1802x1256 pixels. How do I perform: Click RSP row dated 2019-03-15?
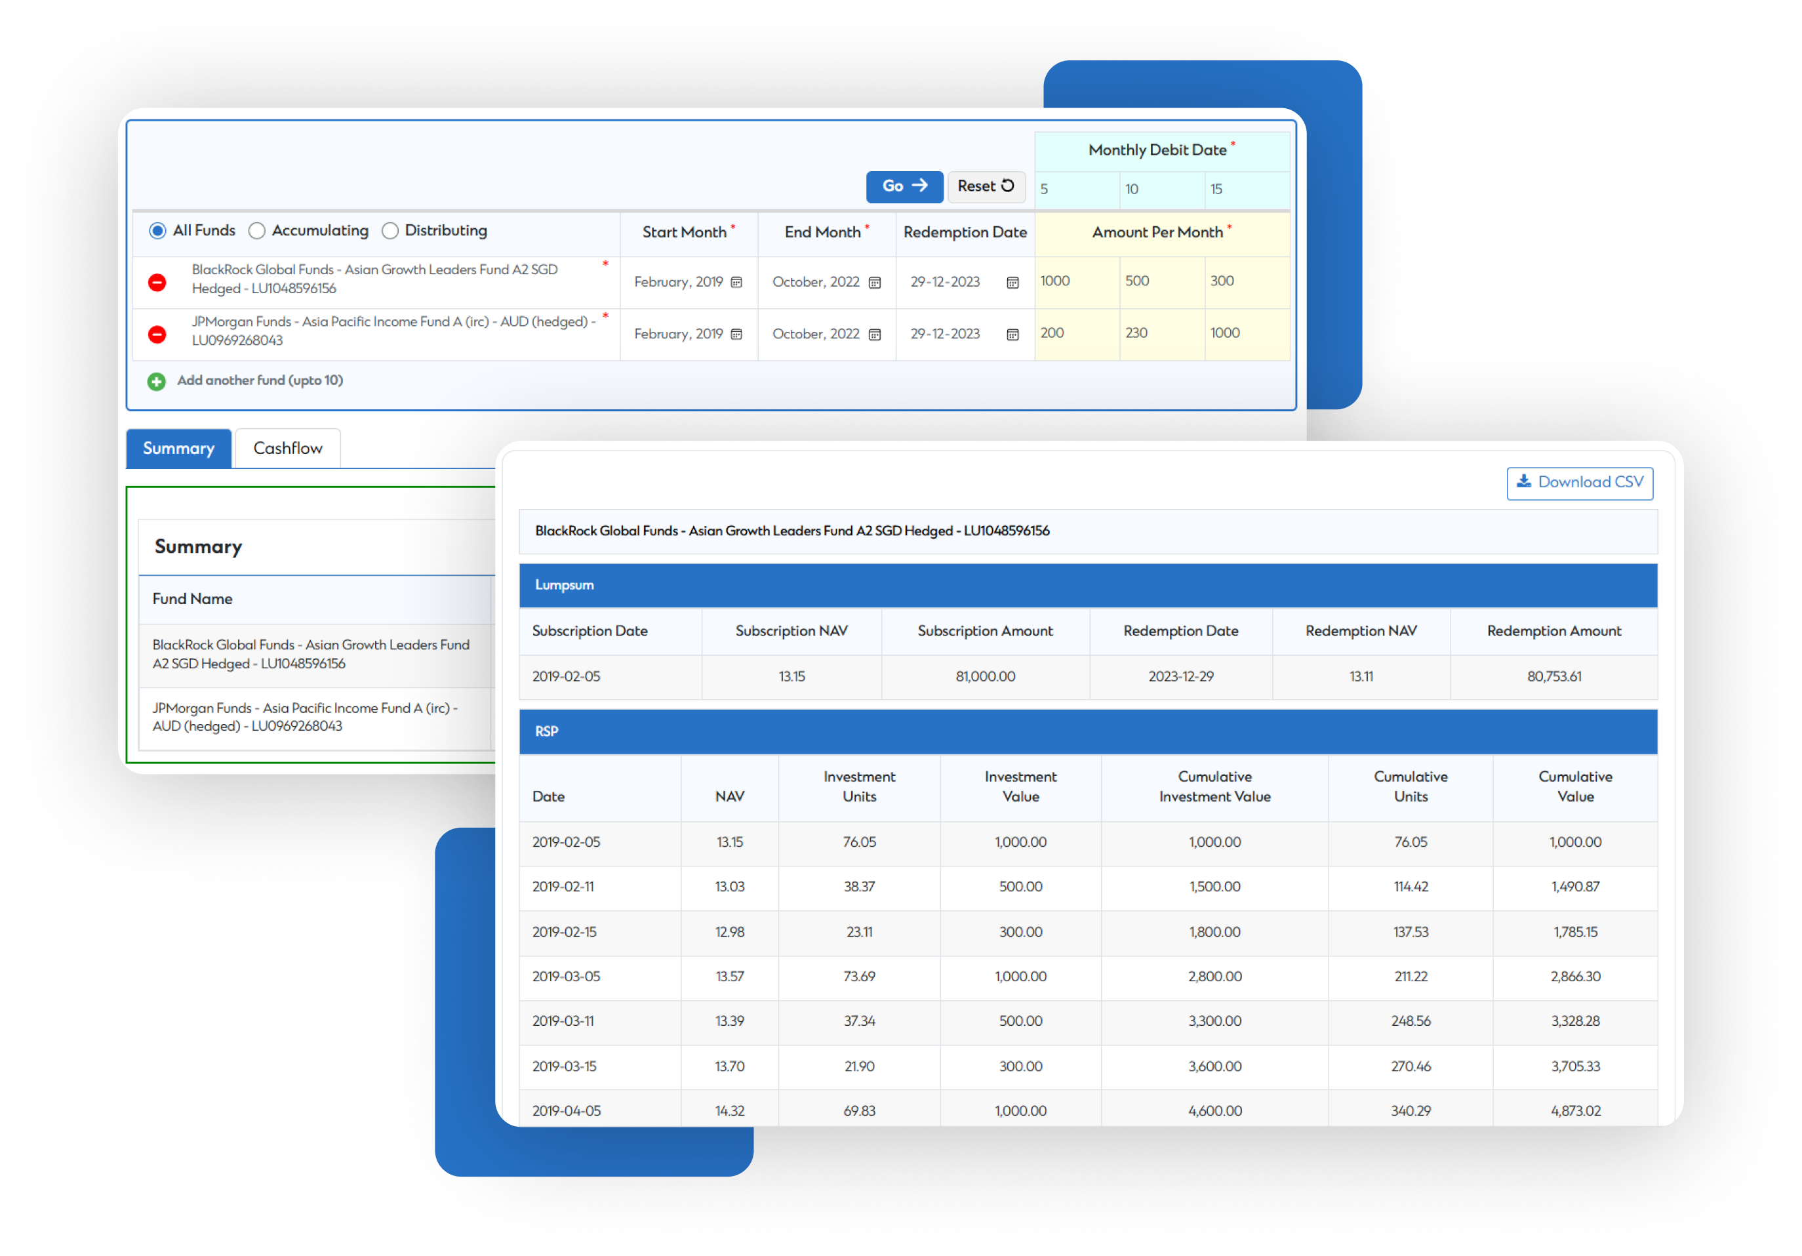click(x=1088, y=1067)
